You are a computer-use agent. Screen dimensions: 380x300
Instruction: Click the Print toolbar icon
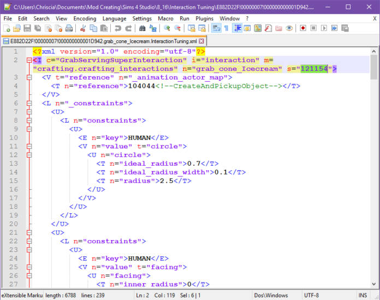point(69,28)
